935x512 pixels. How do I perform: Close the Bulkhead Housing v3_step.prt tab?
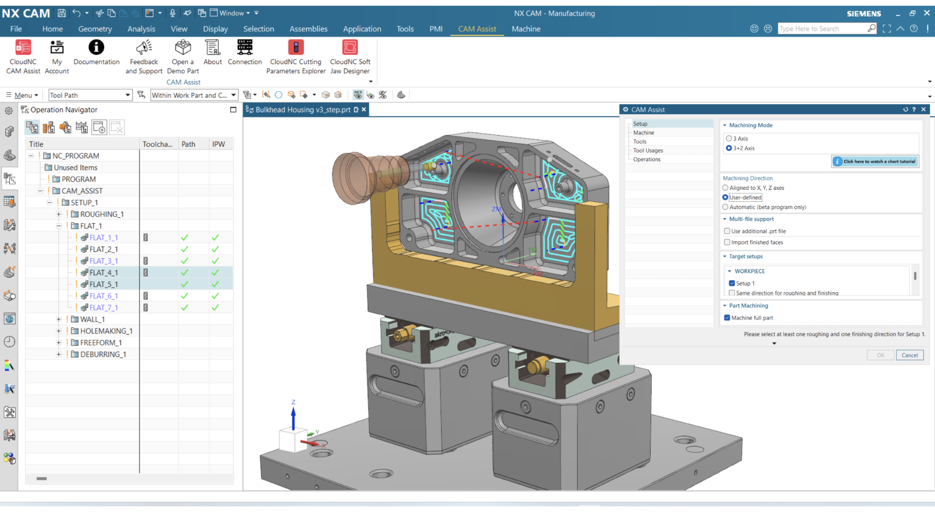coord(364,110)
